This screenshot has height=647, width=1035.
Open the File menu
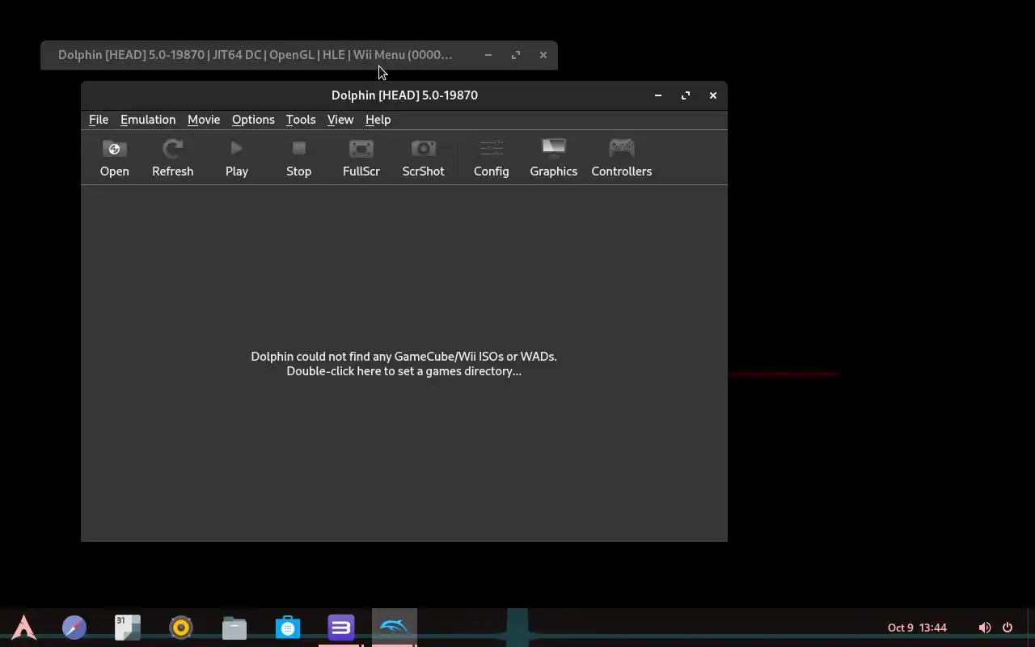tap(99, 120)
